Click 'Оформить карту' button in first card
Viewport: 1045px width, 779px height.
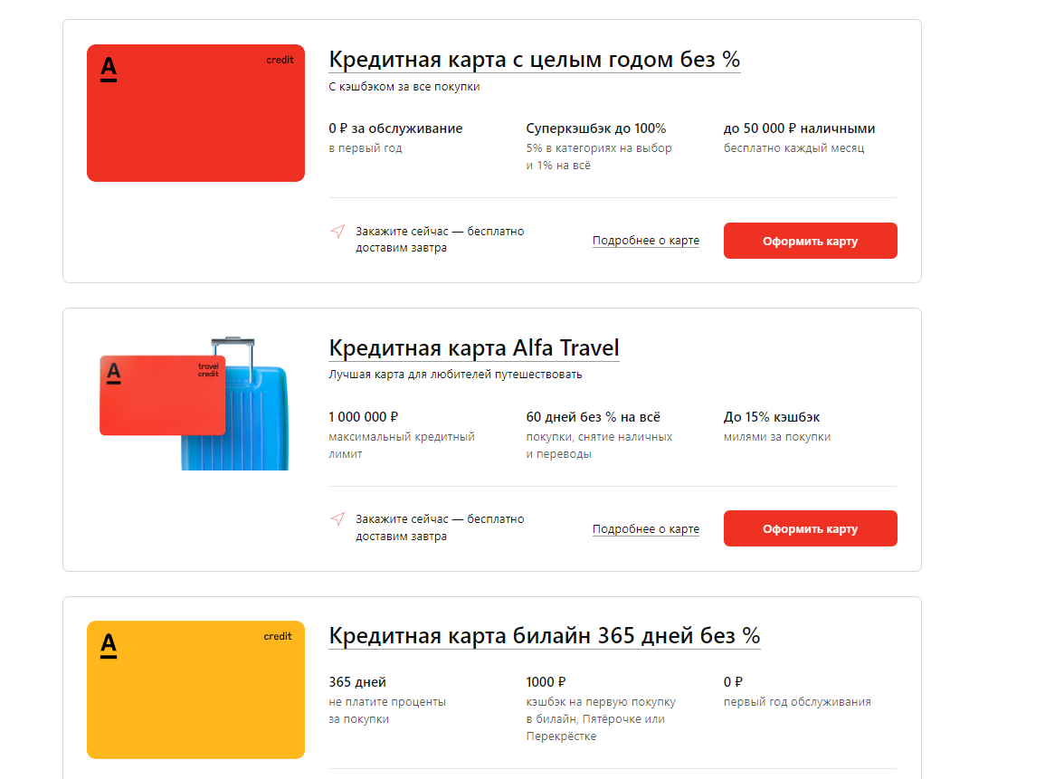click(x=811, y=241)
